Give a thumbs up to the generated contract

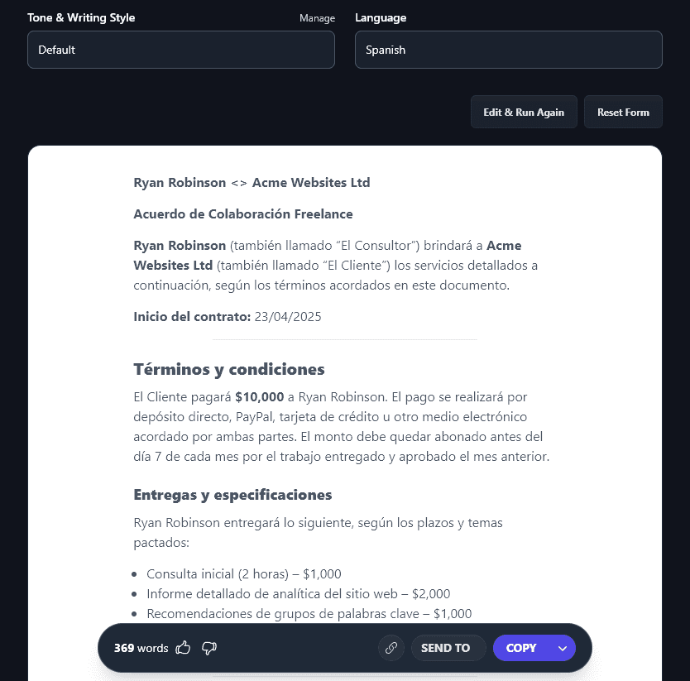pos(183,648)
